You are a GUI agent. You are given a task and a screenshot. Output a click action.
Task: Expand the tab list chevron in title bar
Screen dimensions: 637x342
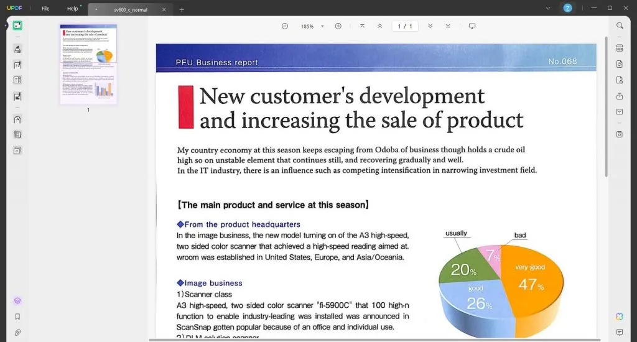(x=548, y=8)
